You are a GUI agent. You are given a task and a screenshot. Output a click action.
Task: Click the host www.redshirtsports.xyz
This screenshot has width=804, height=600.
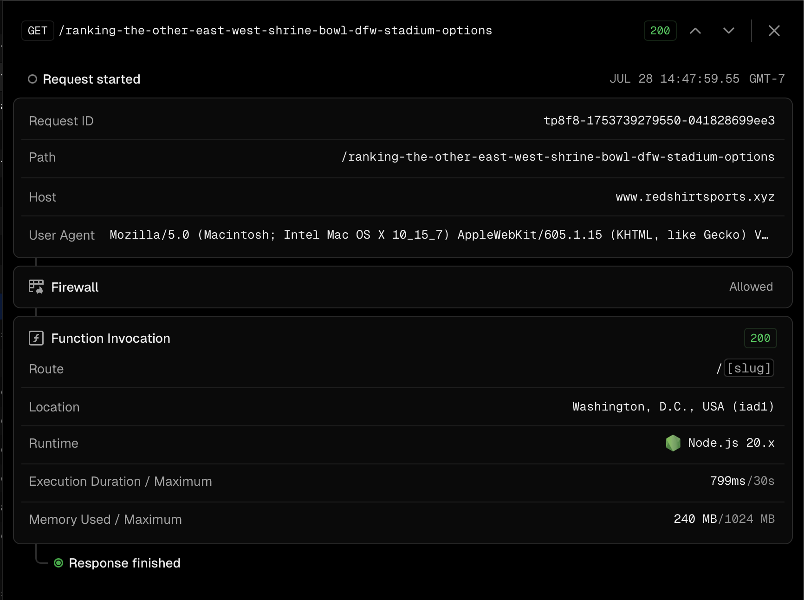[695, 197]
